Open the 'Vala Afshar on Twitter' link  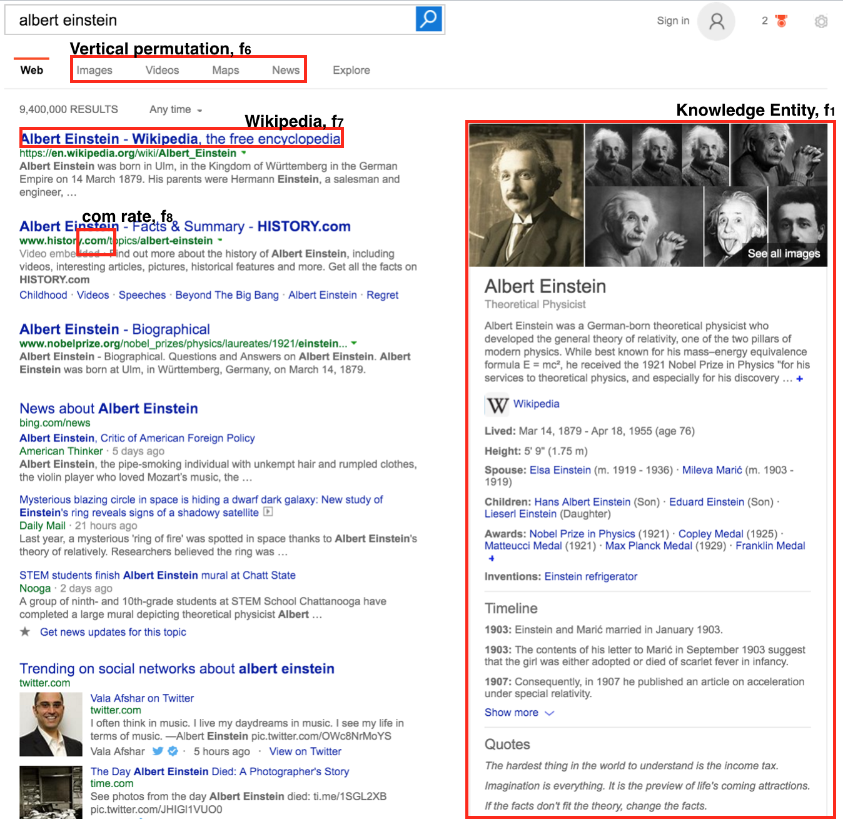(142, 698)
